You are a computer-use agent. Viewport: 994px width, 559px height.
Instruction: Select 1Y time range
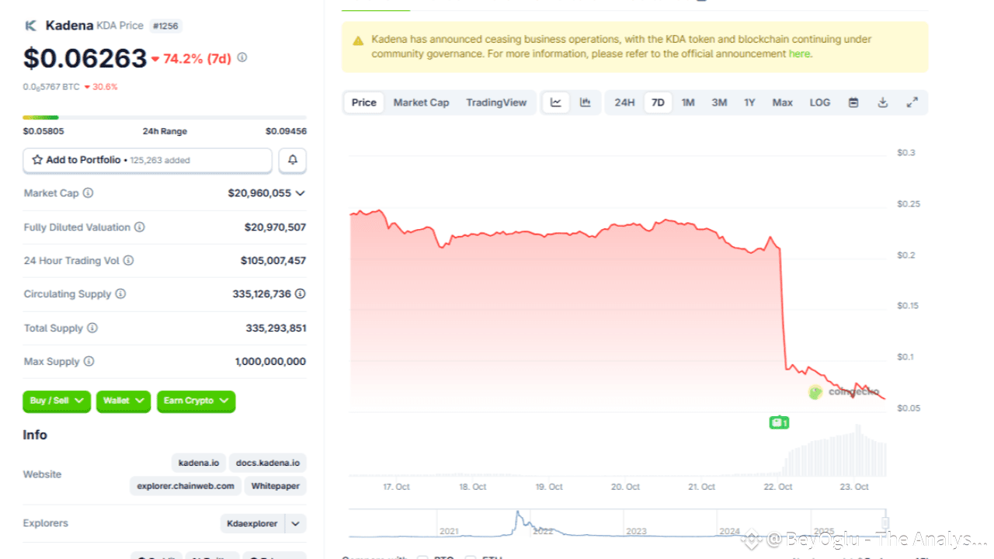point(749,102)
